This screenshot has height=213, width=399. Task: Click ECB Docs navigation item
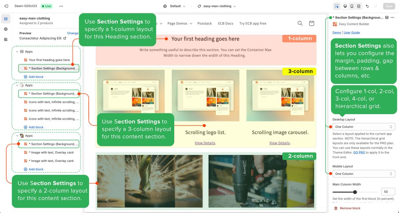(225, 24)
